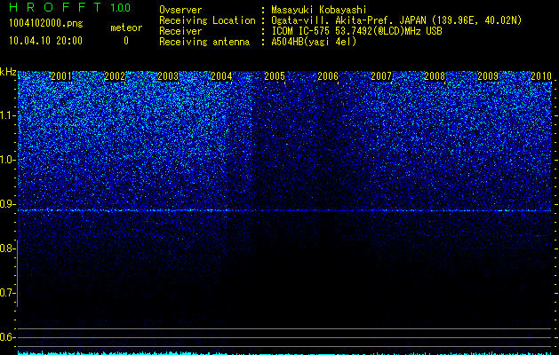This screenshot has height=355, width=559.
Task: Click the 2009 time marker
Action: point(488,76)
